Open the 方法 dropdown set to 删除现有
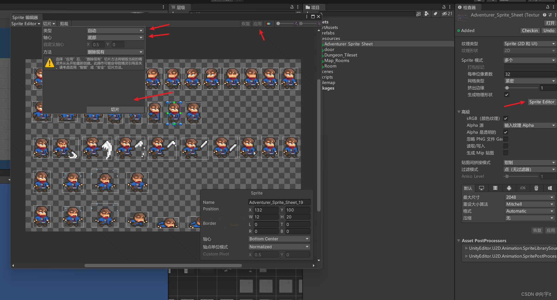The width and height of the screenshot is (557, 300). point(115,52)
